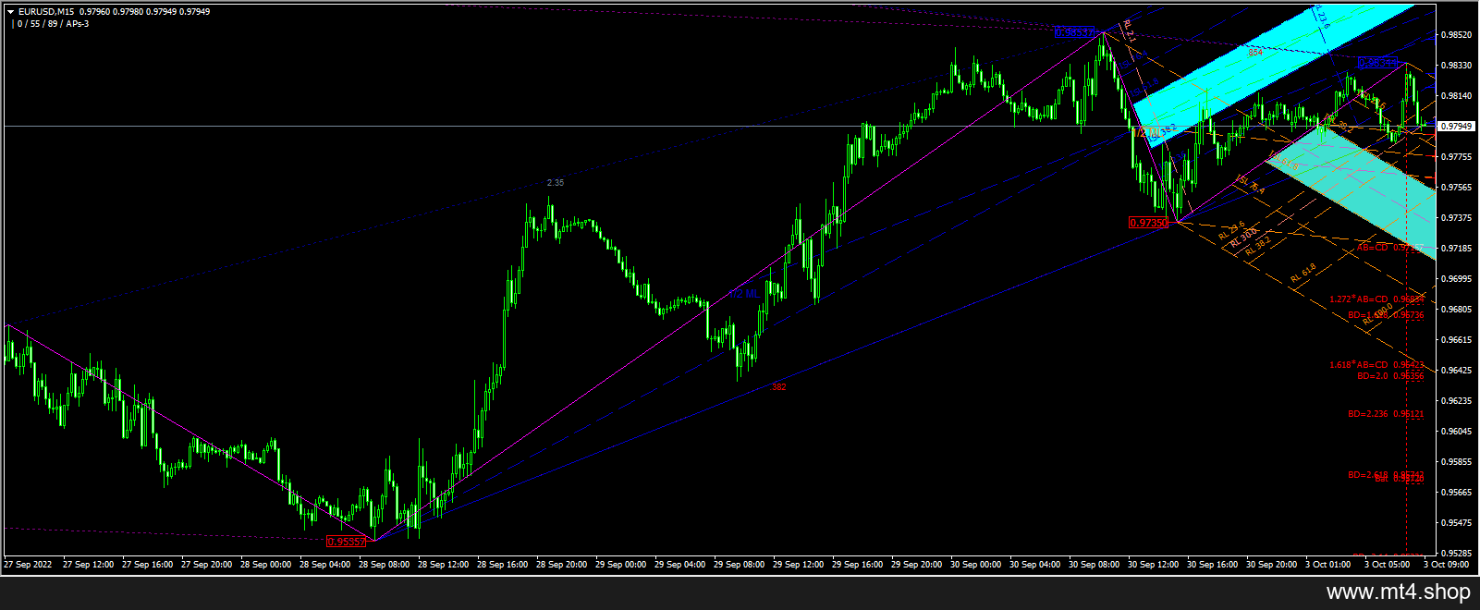This screenshot has height=610, width=1480.
Task: Click '29 Sep 00:00' on the time axis
Action: pos(620,564)
